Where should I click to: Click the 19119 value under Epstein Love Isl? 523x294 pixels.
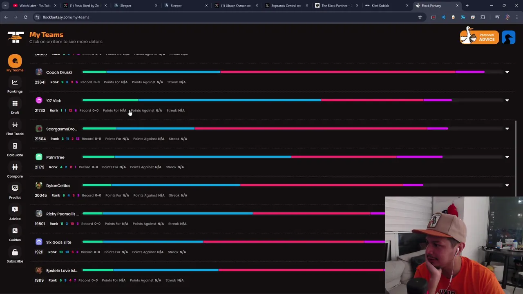pyautogui.click(x=39, y=280)
